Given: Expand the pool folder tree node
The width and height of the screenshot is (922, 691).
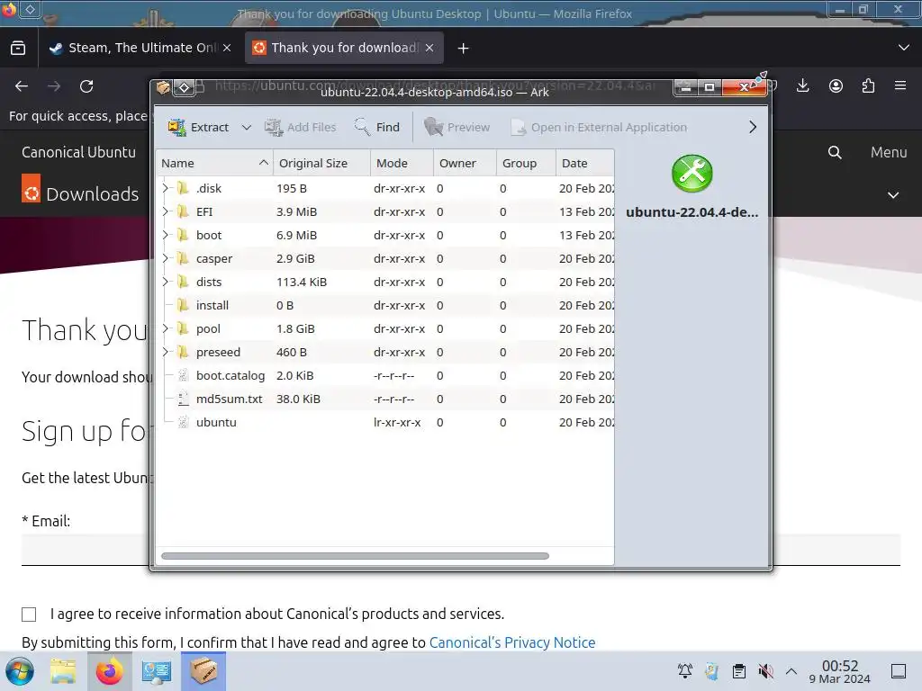Looking at the screenshot, I should pos(166,328).
